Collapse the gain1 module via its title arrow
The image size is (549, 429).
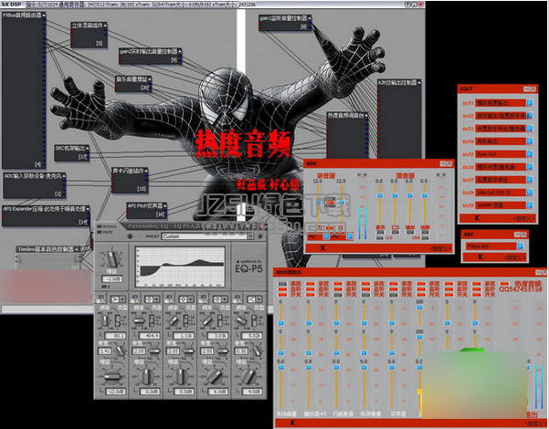point(310,18)
